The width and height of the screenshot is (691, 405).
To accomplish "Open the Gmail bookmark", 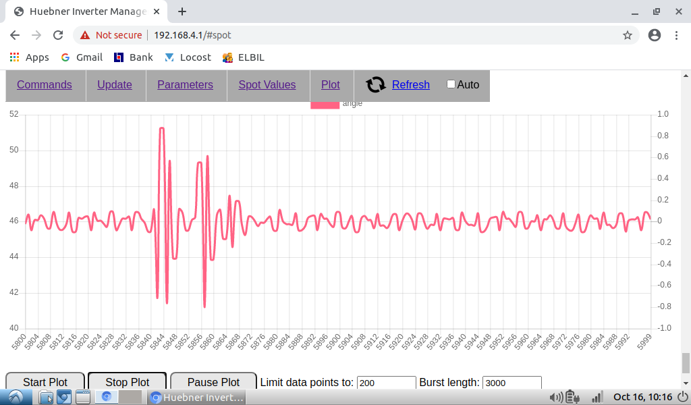I will click(x=82, y=57).
